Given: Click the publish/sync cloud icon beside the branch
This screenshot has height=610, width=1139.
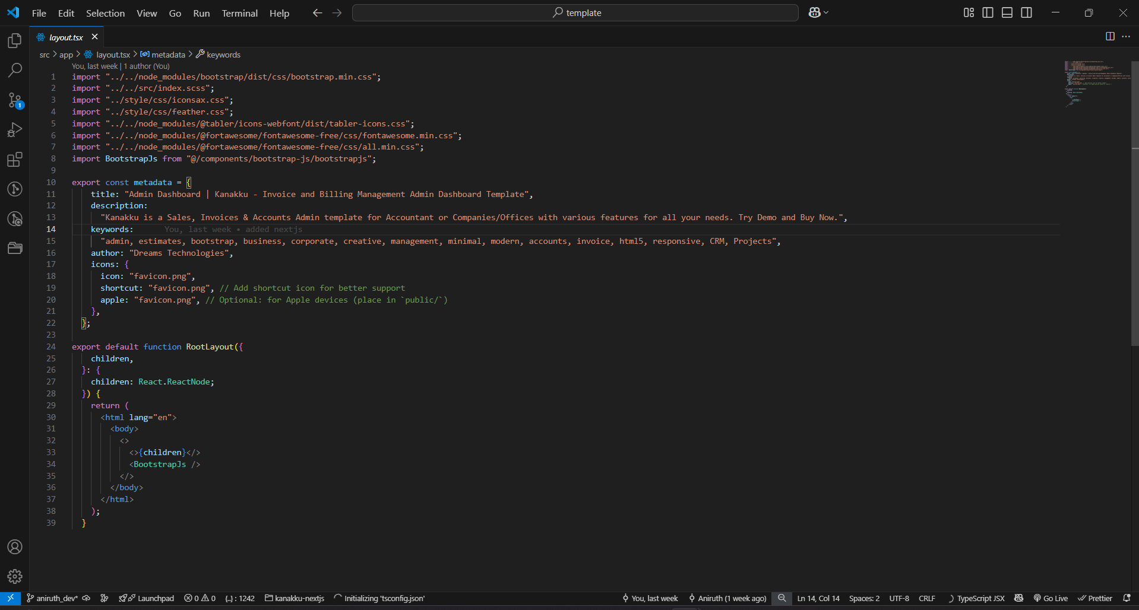Looking at the screenshot, I should tap(86, 598).
